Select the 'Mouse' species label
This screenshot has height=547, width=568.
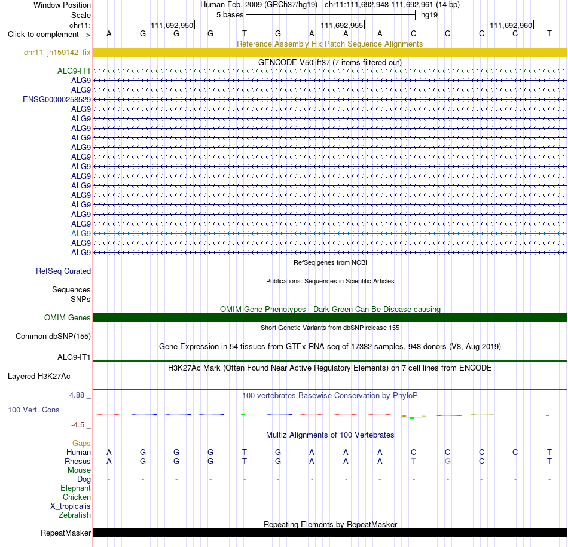pos(79,470)
